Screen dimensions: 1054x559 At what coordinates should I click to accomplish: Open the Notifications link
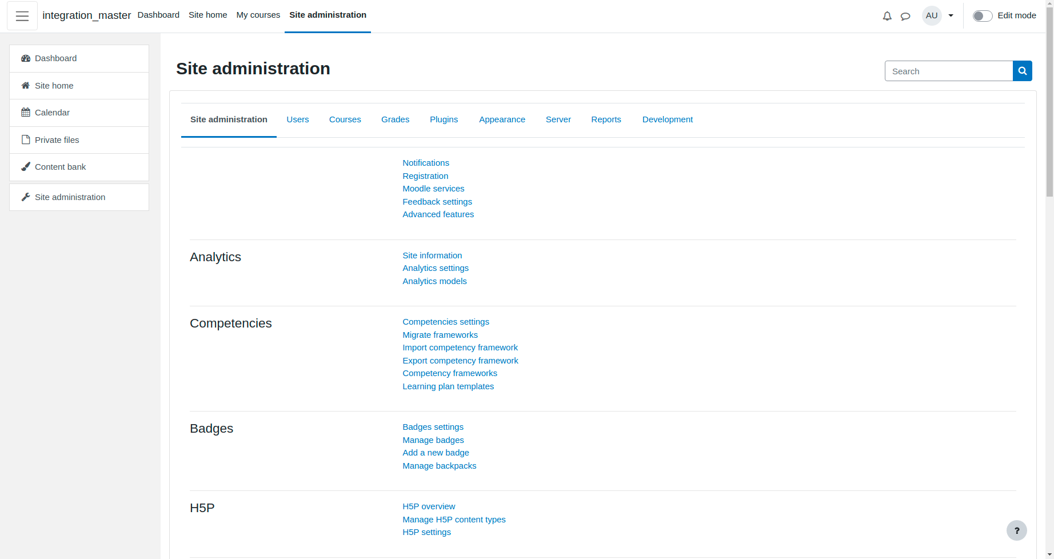coord(426,163)
